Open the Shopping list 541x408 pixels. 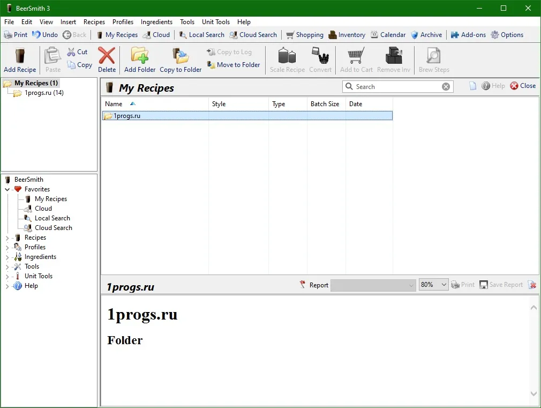[x=305, y=34]
